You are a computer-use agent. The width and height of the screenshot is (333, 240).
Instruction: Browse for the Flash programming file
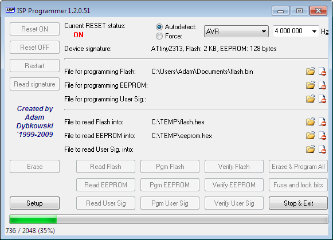tap(311, 72)
